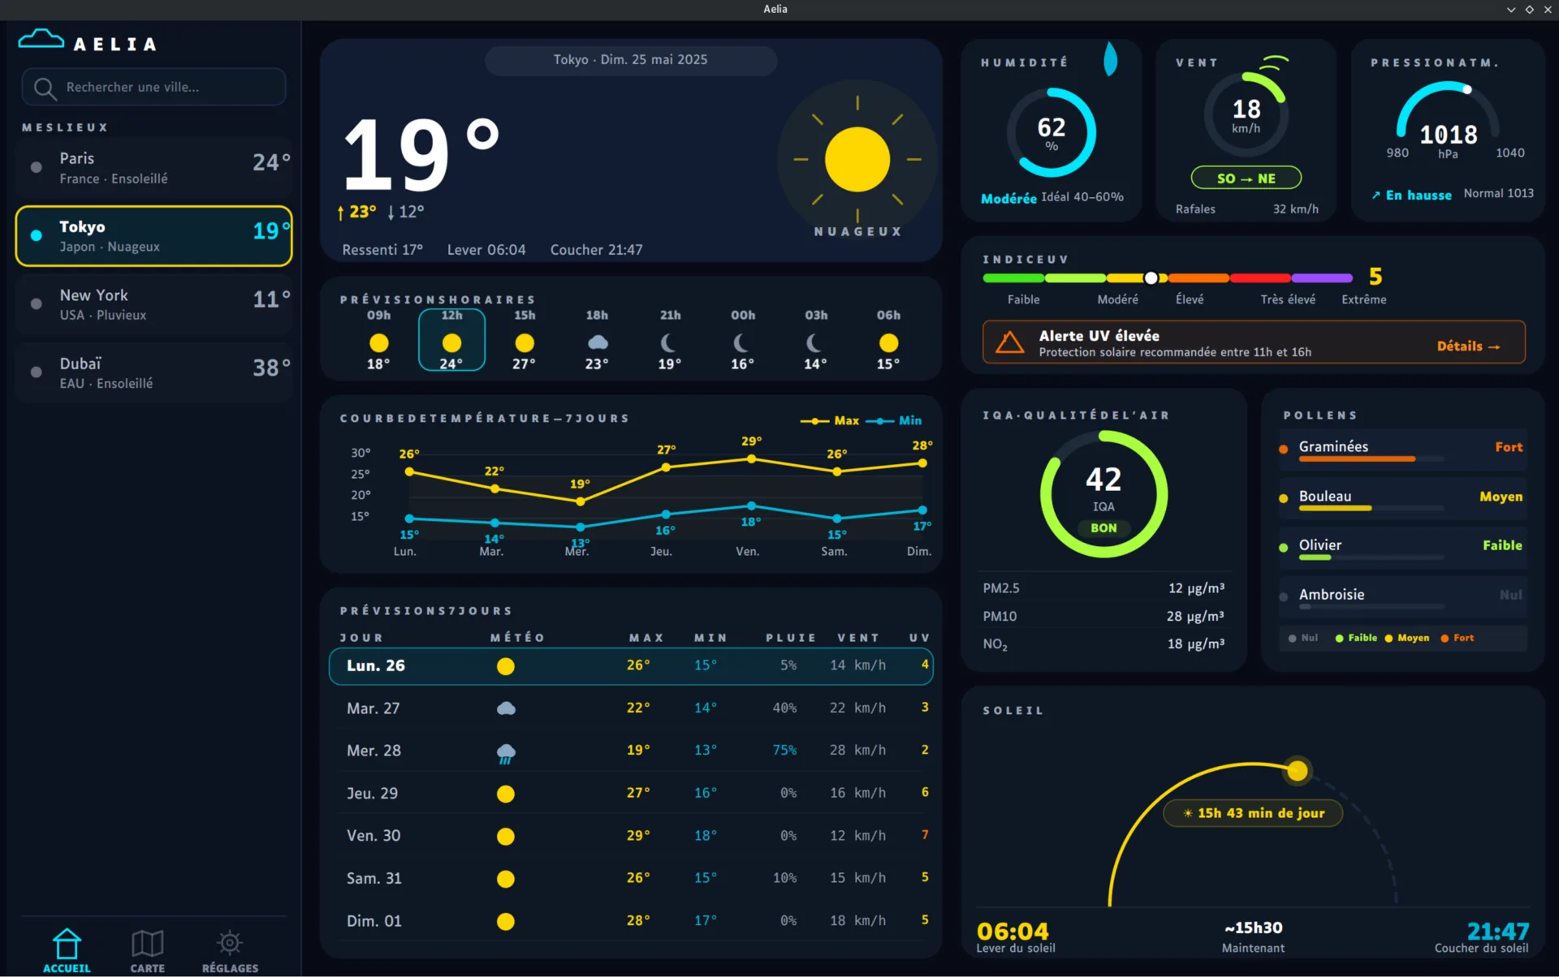Select the Mer. 28 forecast row
Screen dimensions: 1559x977
click(x=631, y=751)
